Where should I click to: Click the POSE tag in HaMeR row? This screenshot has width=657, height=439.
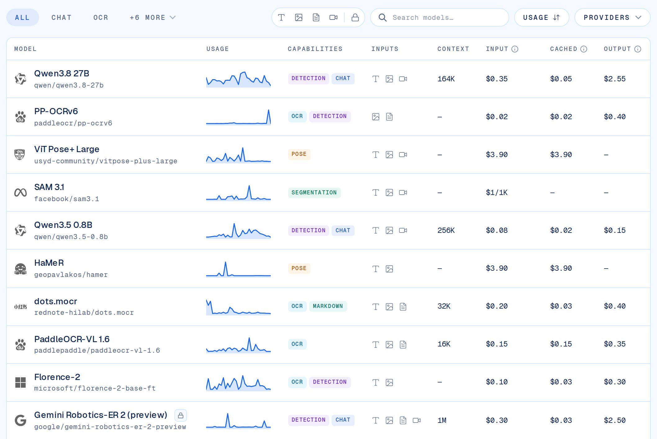pos(299,268)
